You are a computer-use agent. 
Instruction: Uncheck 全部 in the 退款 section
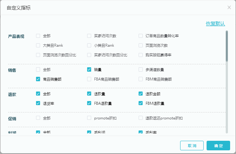tap(38, 94)
